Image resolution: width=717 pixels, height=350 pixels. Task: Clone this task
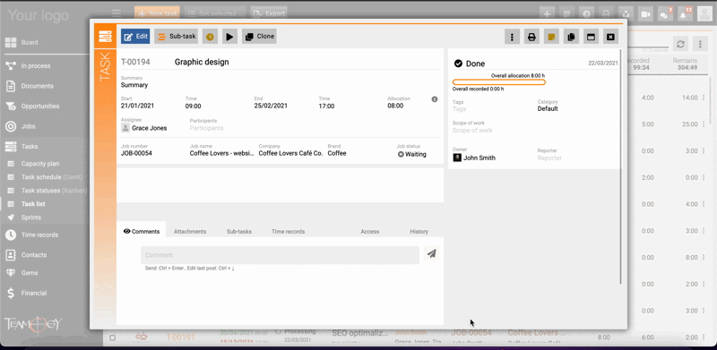(x=259, y=37)
